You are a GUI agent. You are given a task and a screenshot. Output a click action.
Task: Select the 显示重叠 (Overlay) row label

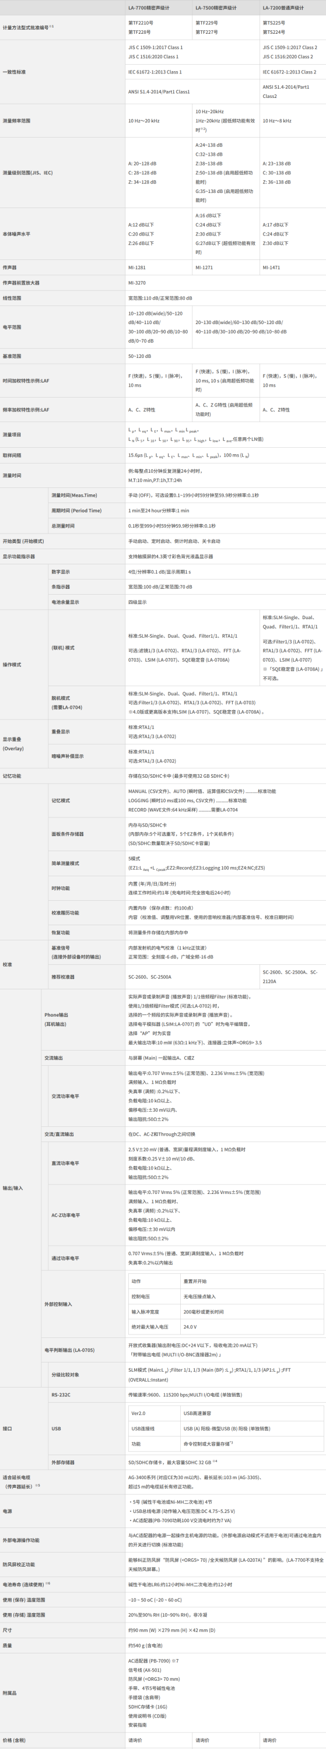coord(13,744)
